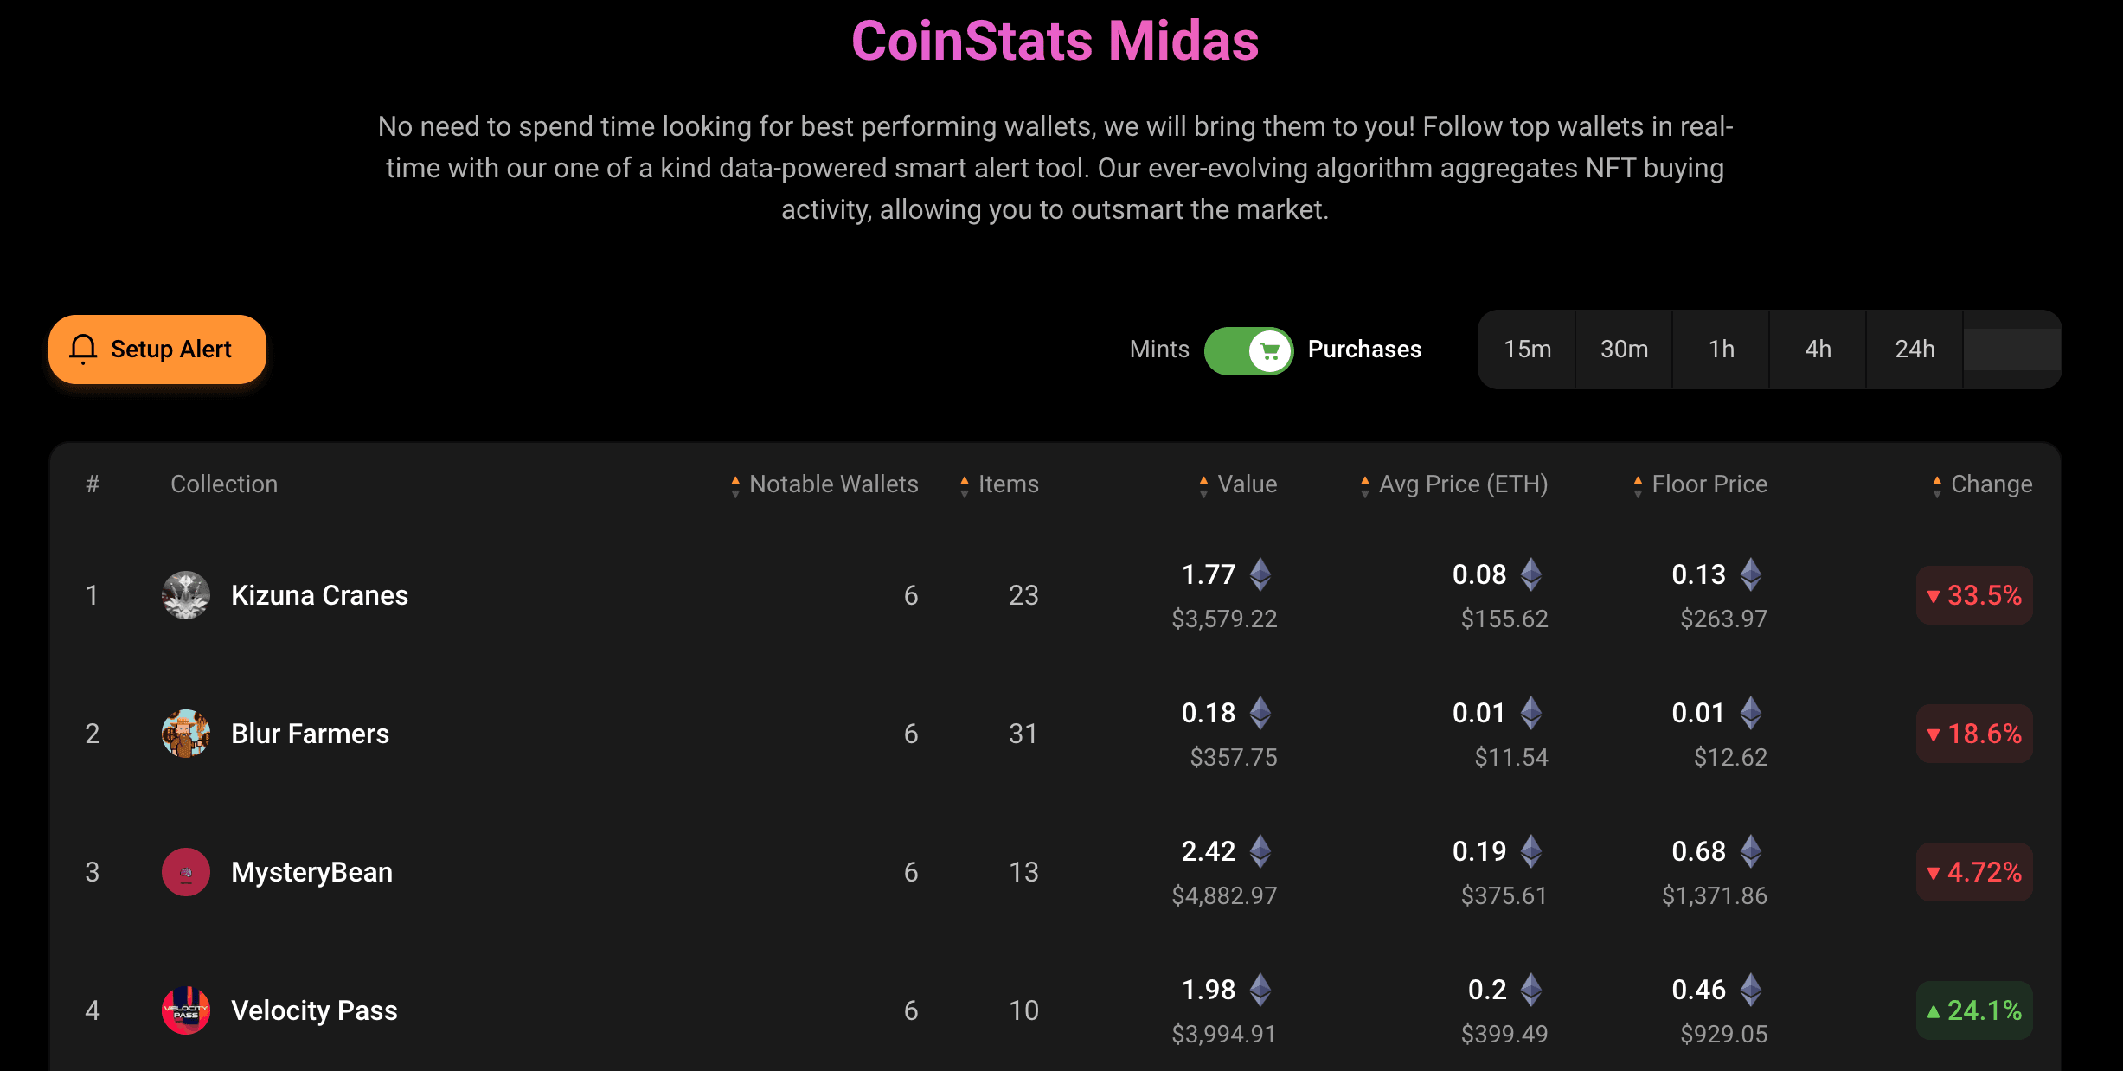Click the Ethereum icon beside Blur Farmers avg price
The image size is (2123, 1071).
tap(1531, 713)
